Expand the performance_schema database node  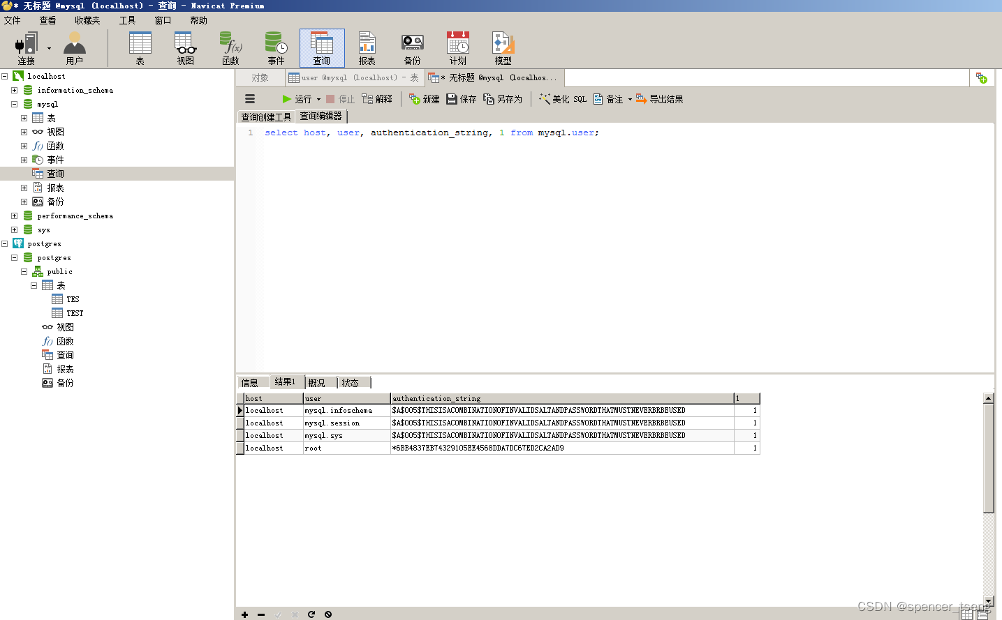[x=15, y=216]
